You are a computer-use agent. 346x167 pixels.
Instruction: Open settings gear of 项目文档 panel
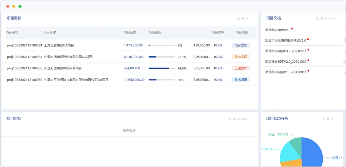coord(322,19)
